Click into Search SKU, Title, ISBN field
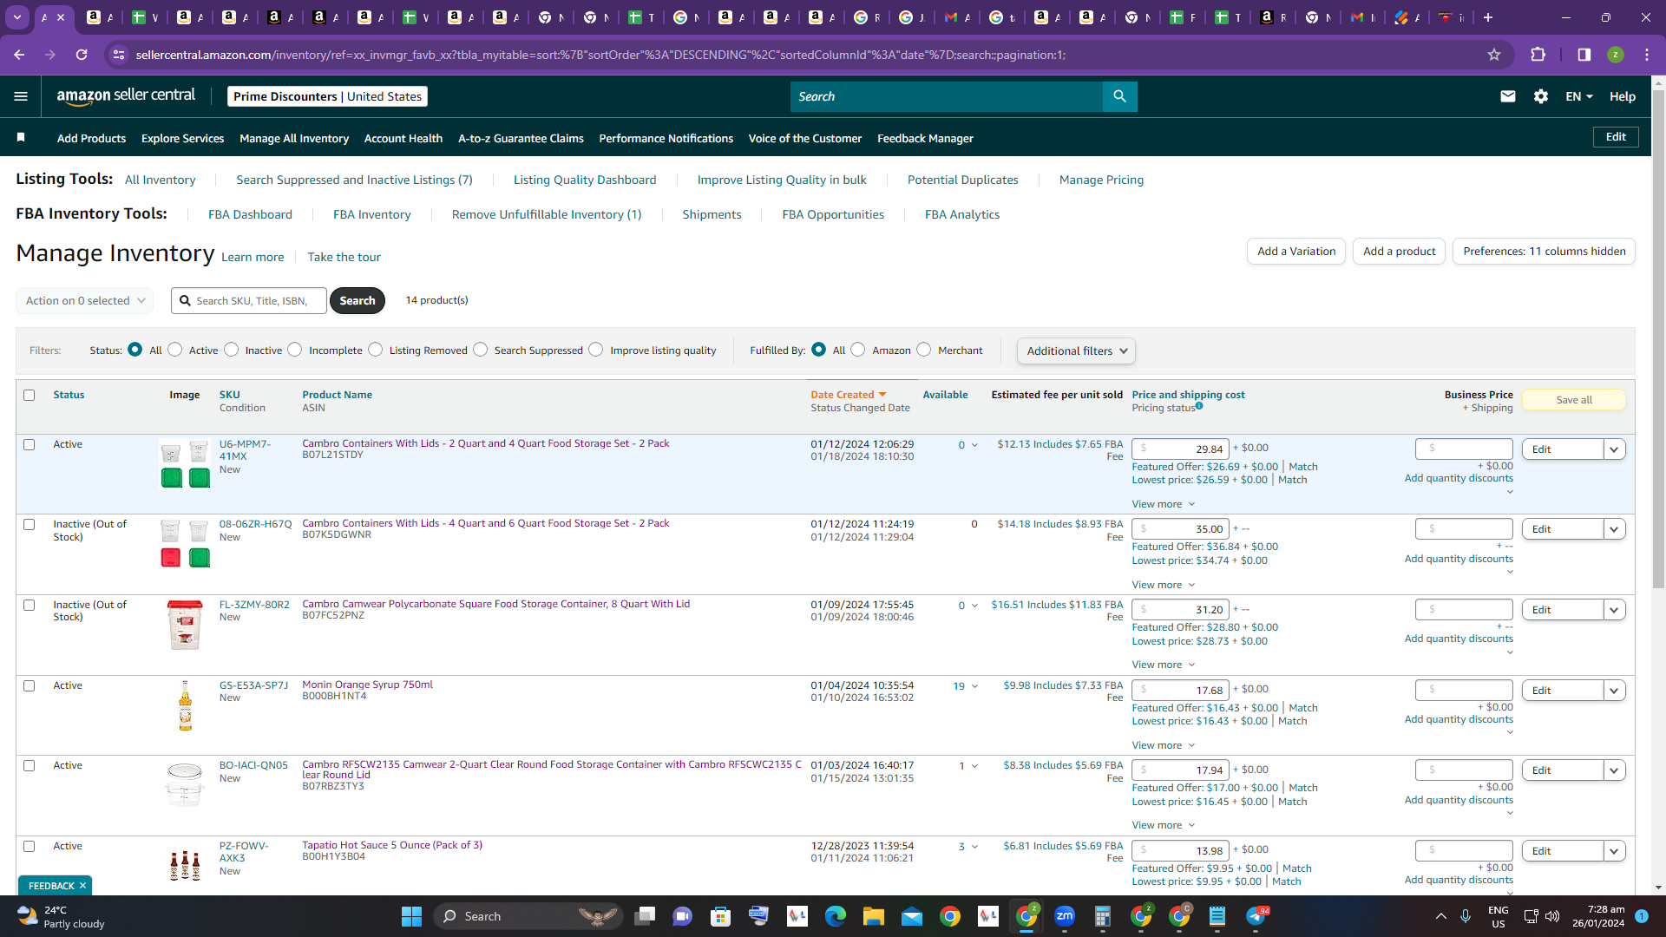 tap(249, 300)
